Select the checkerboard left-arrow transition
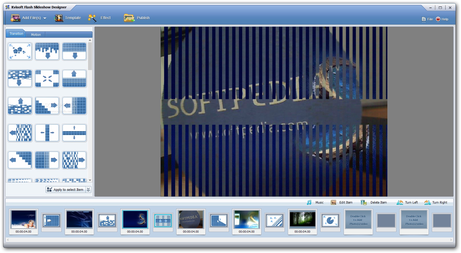Screen dimensions: 461x253 click(x=20, y=133)
